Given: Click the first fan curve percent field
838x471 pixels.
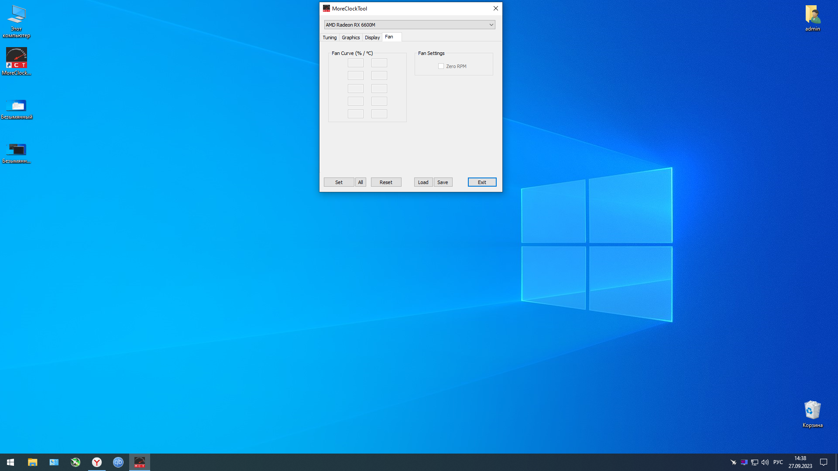Looking at the screenshot, I should [x=355, y=63].
